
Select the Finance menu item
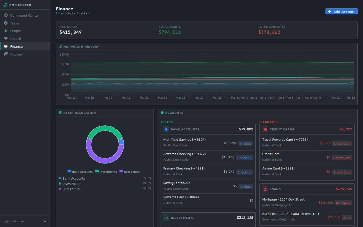25,46
